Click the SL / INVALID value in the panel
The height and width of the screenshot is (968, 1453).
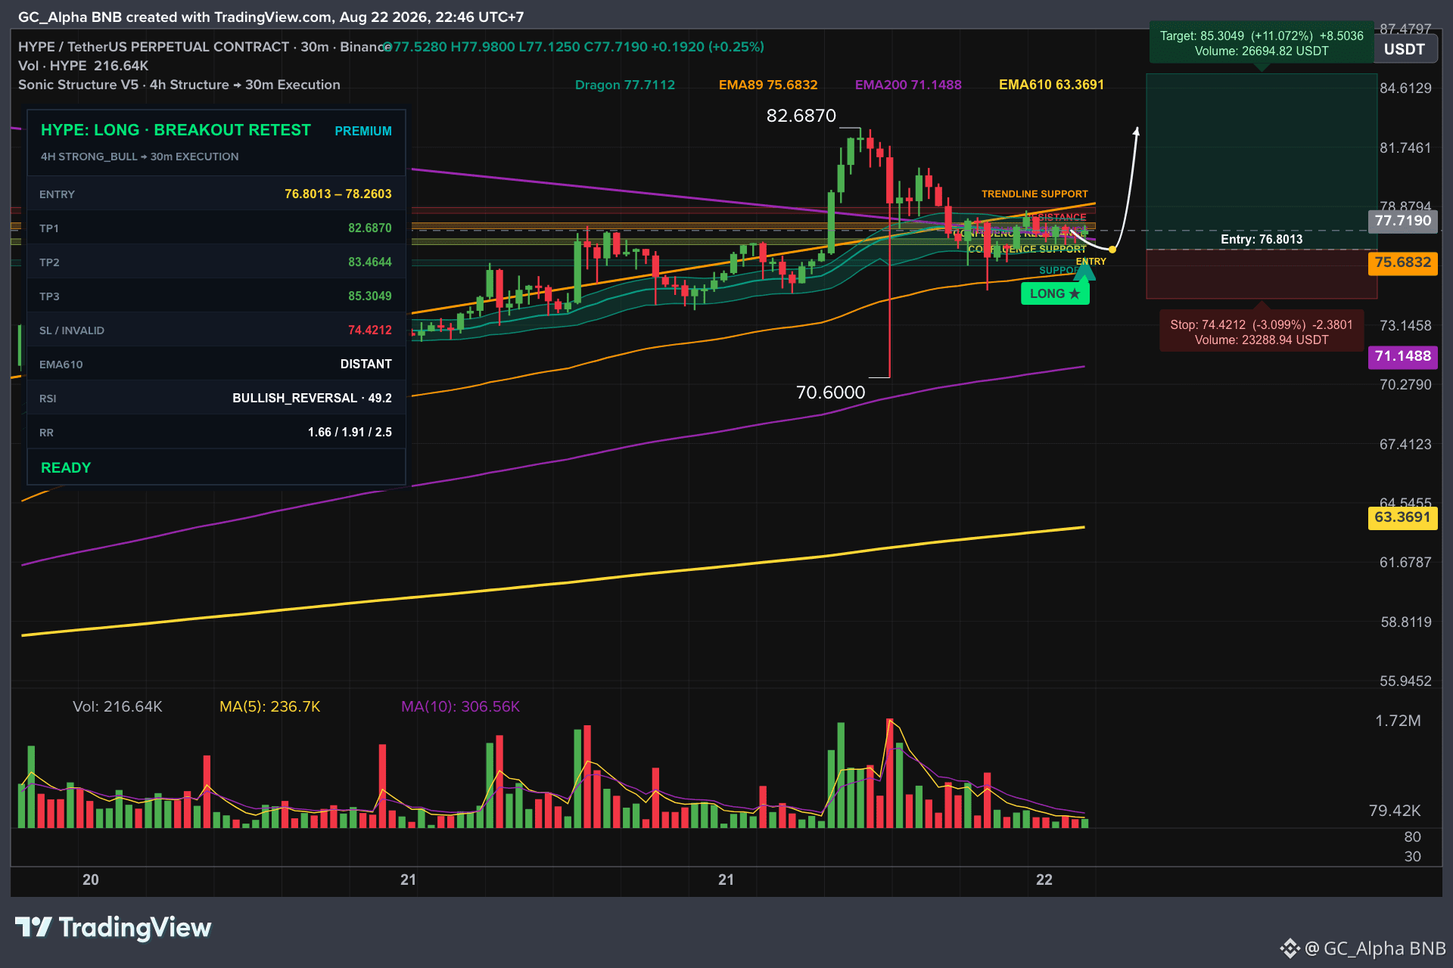coord(370,330)
